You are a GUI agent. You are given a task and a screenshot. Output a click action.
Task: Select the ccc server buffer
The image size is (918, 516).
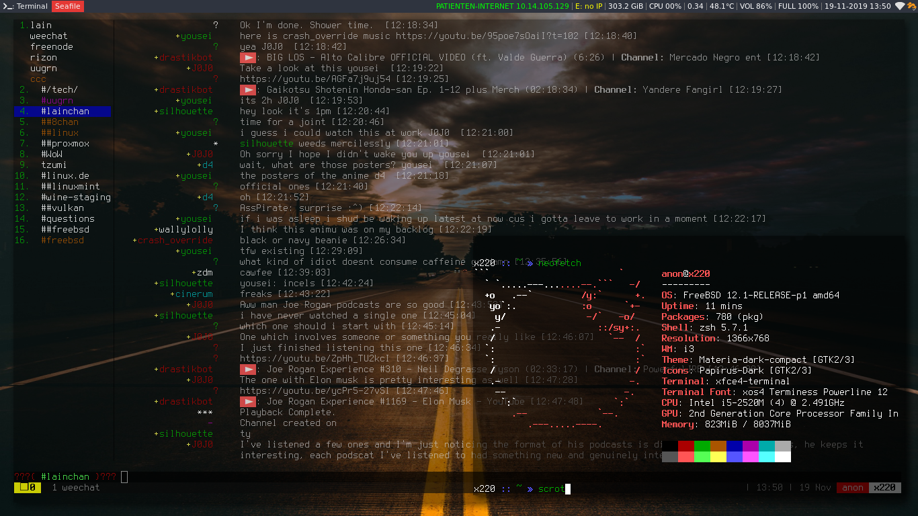(38, 79)
